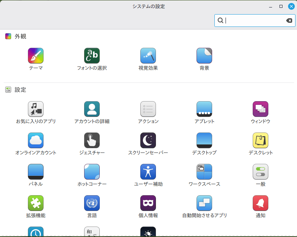The height and width of the screenshot is (237, 297).
Task: Open the スクリーンセーバー screensaver settings
Action: click(148, 140)
